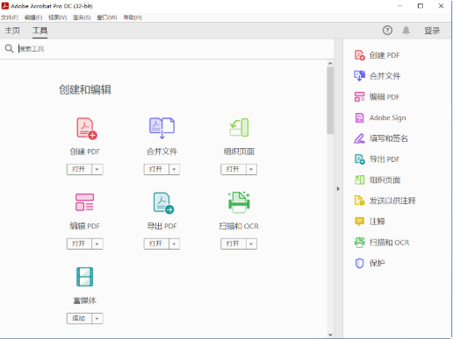Click 发送以供注释 icon in sidebar
The height and width of the screenshot is (339, 453).
coord(359,201)
